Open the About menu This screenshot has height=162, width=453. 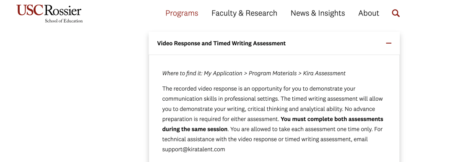(369, 13)
